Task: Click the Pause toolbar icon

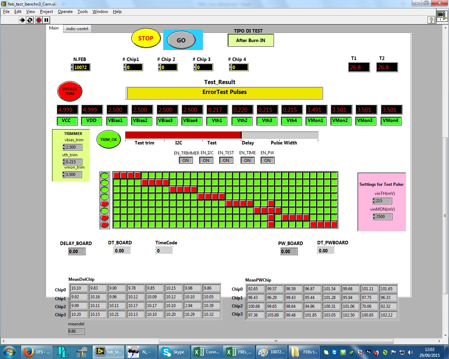Action: point(46,20)
